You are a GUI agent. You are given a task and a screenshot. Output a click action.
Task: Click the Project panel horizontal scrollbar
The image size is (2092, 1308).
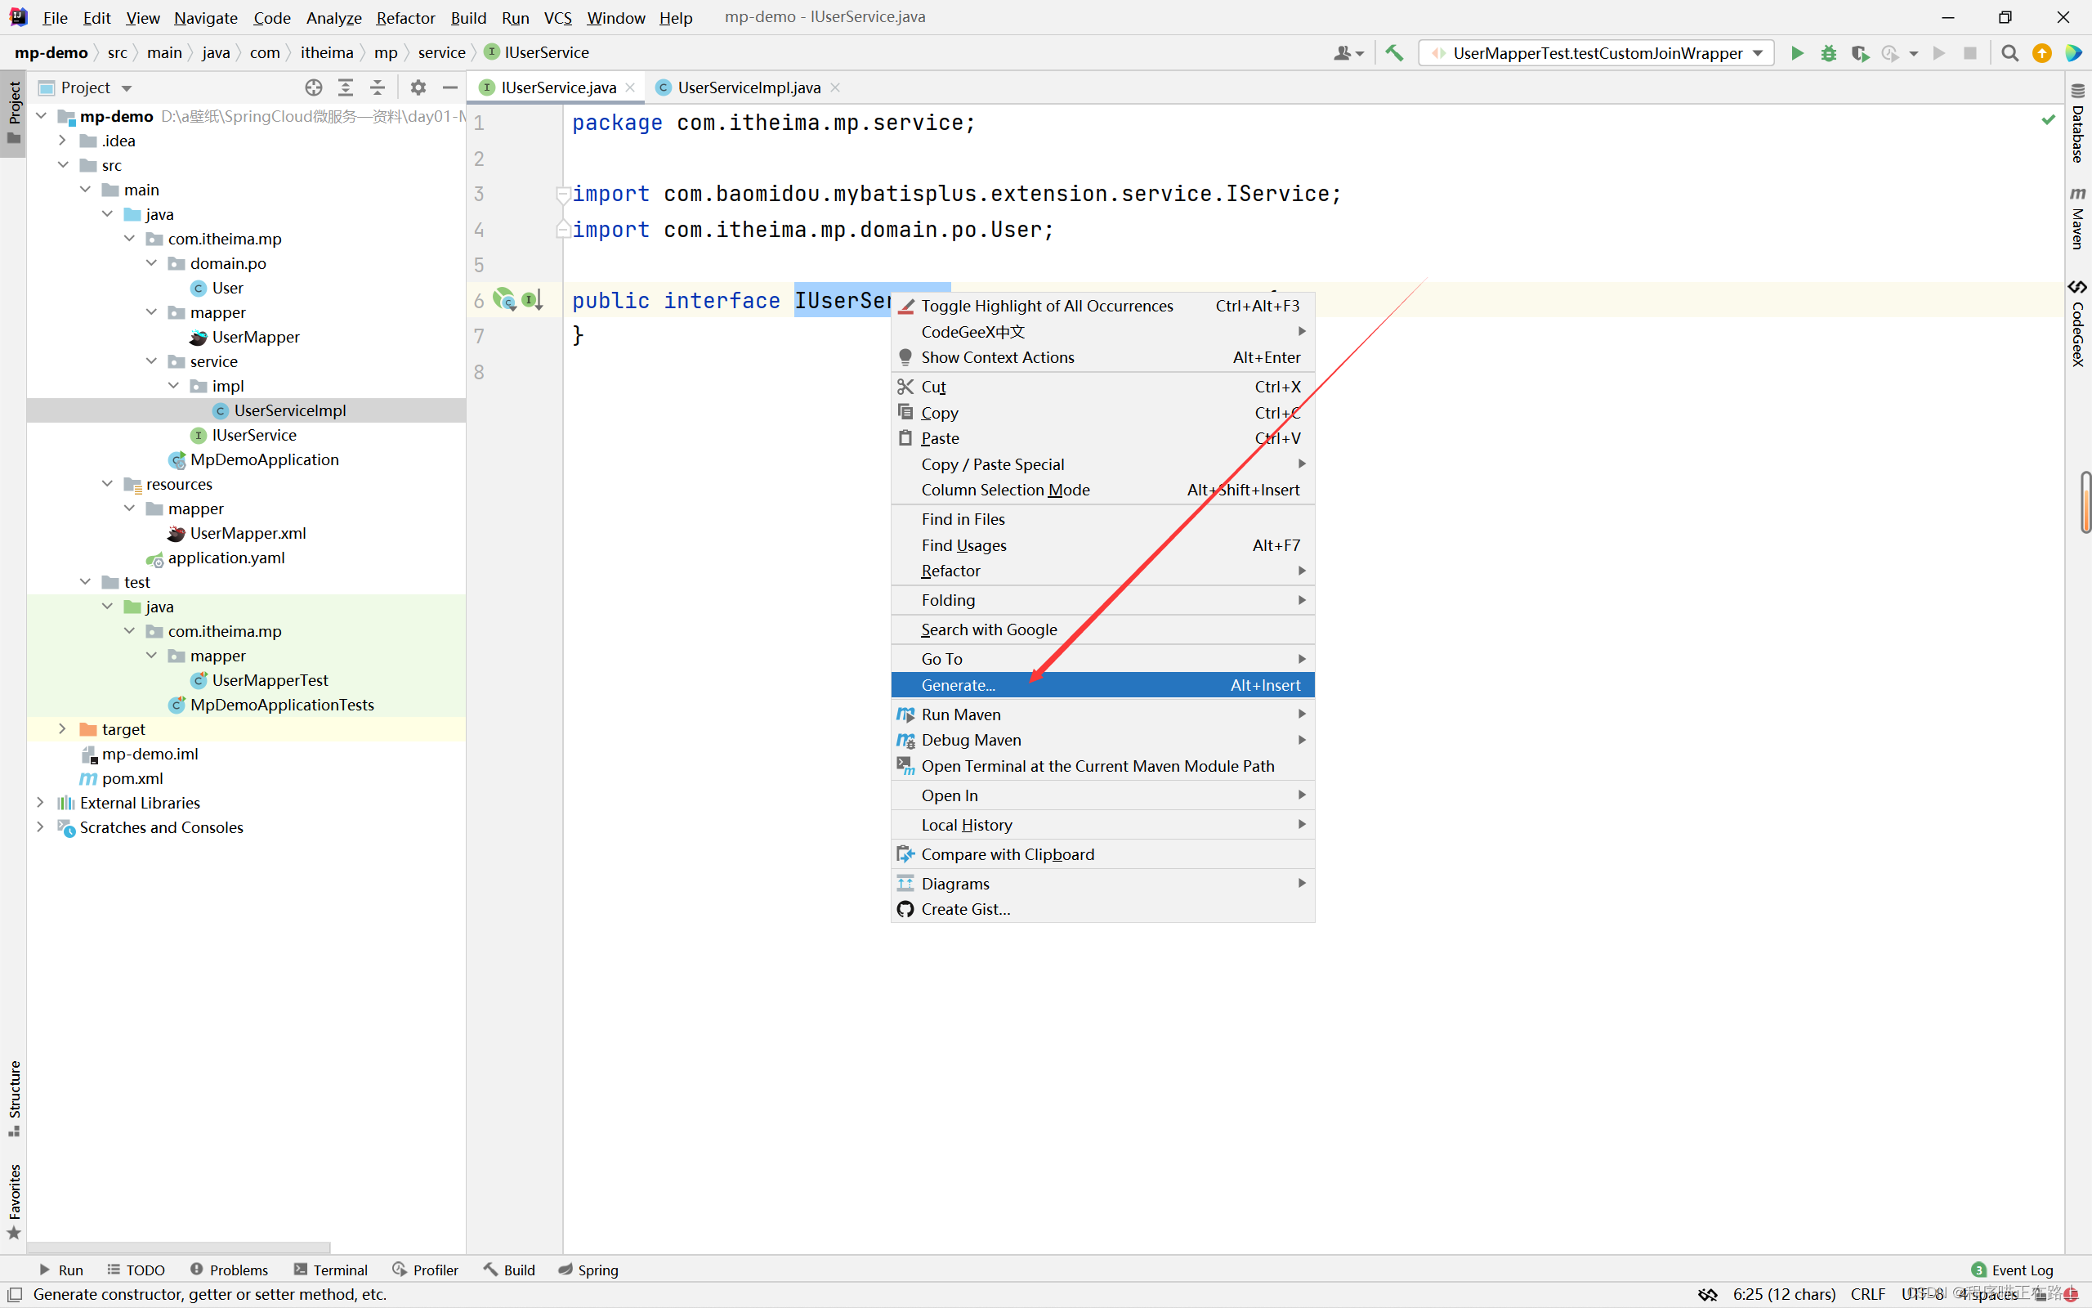pyautogui.click(x=178, y=1248)
